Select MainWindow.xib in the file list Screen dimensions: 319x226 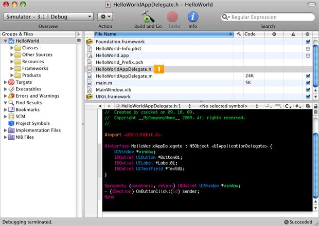click(x=199, y=90)
